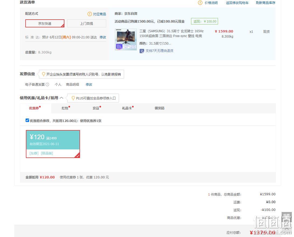Screen dimensions: 294x237
Task: Open the 礼品卡 tab
Action: [127, 108]
